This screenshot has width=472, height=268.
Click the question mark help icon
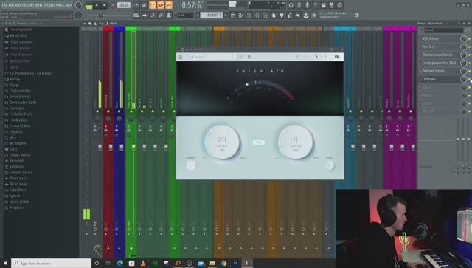(x=315, y=5)
